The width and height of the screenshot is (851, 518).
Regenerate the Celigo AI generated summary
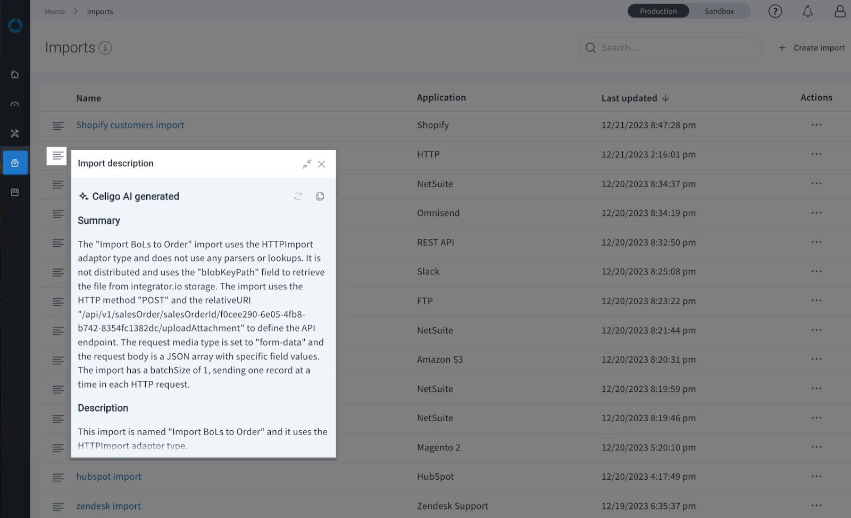pyautogui.click(x=298, y=196)
